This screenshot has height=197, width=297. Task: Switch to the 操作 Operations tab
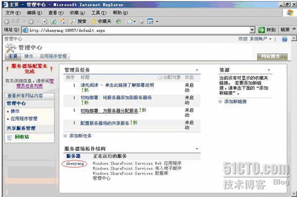point(29,56)
